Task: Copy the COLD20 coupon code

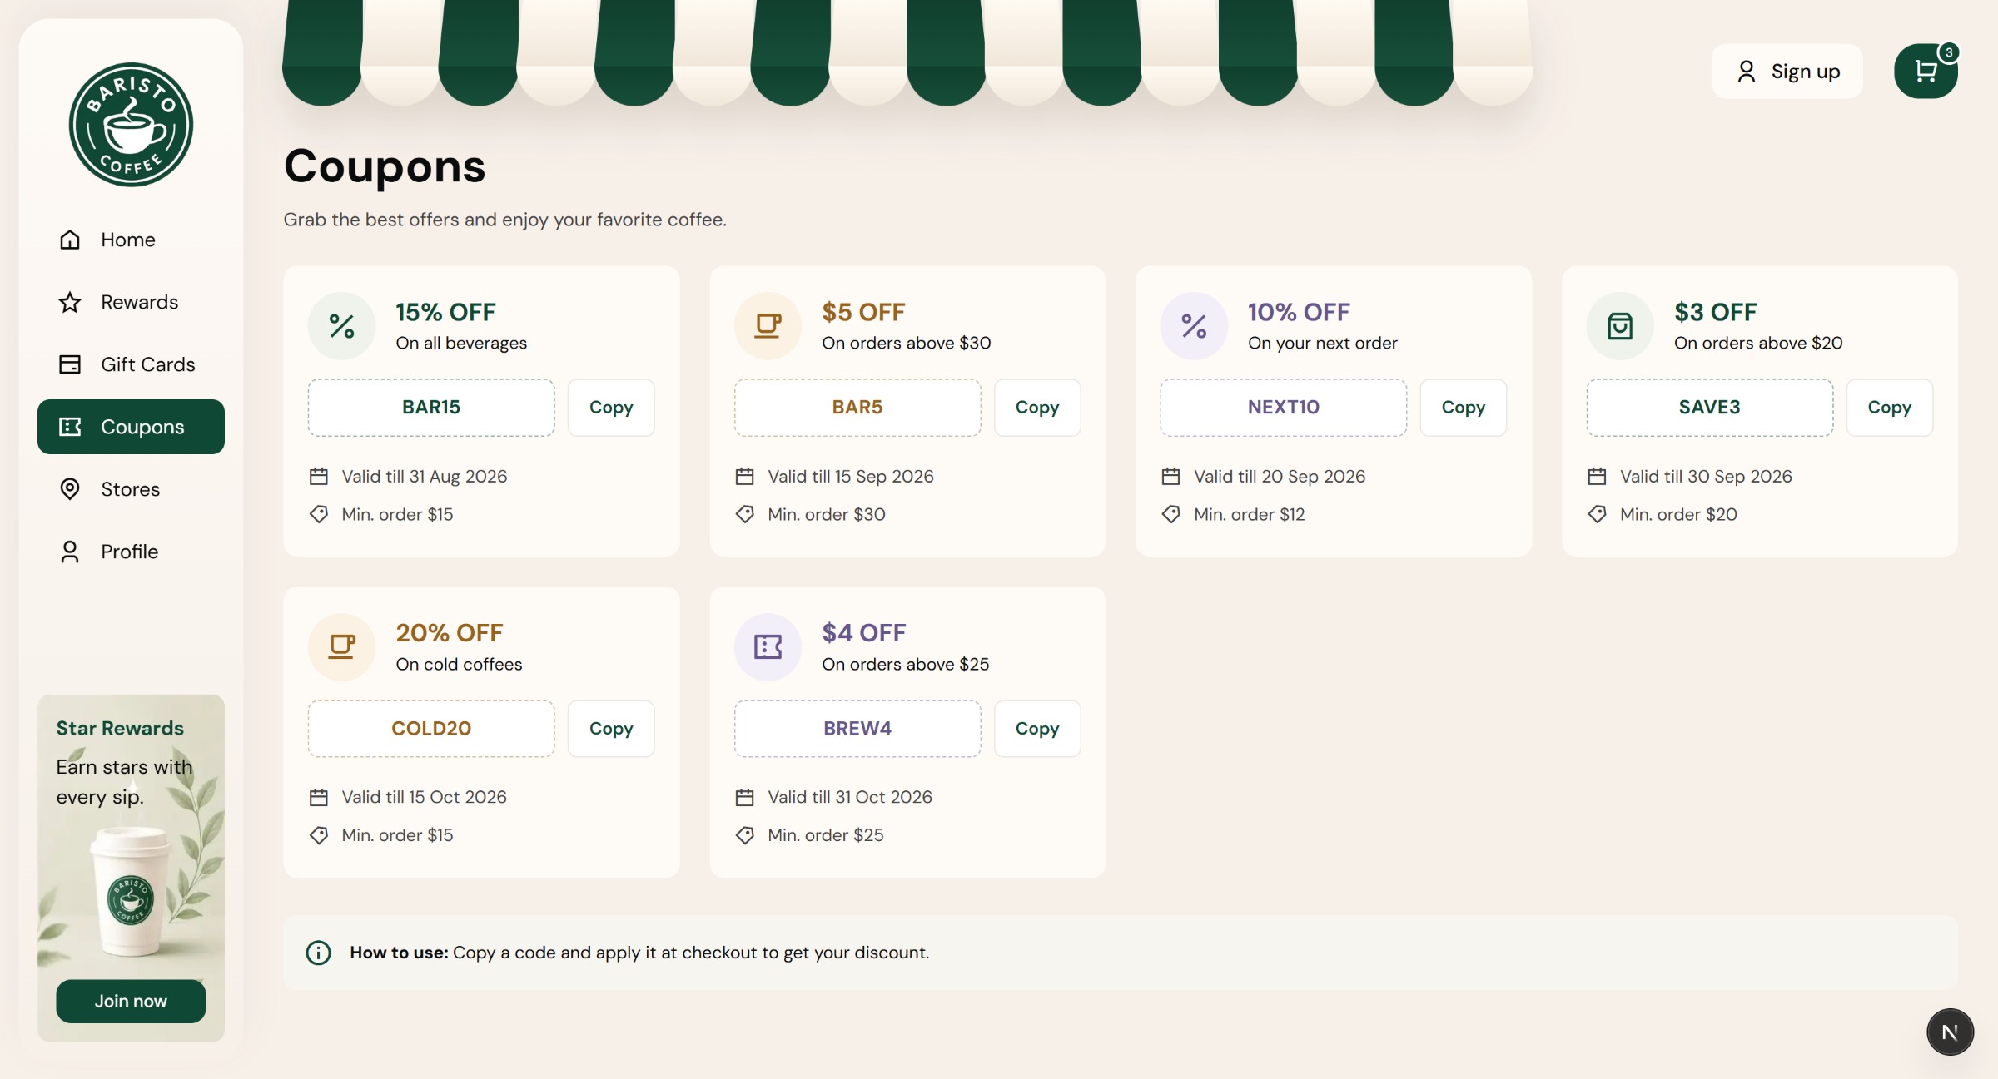Action: 611,729
